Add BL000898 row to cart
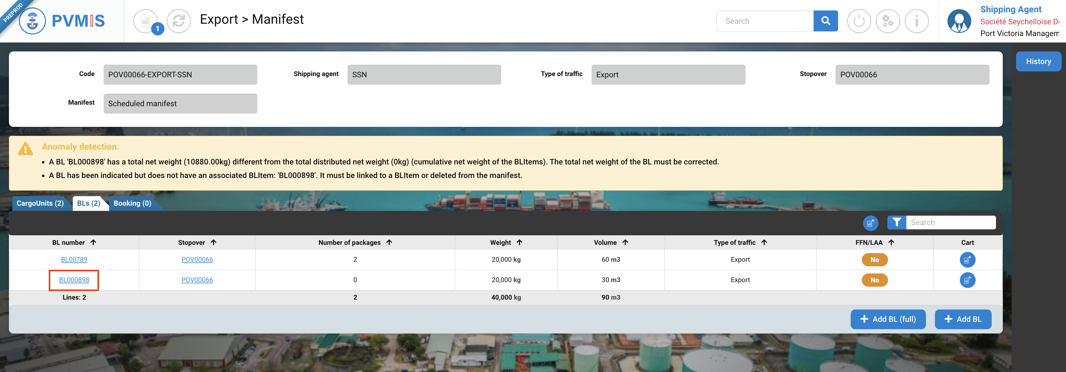The image size is (1066, 372). pyautogui.click(x=967, y=280)
